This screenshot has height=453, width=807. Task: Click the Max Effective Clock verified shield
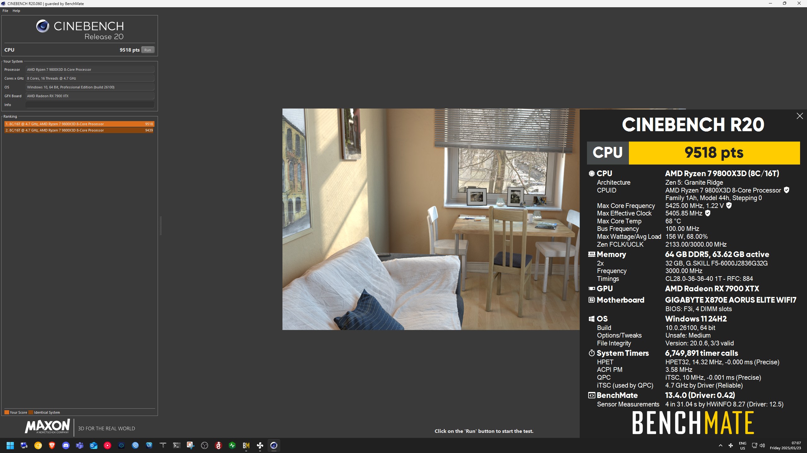(708, 213)
